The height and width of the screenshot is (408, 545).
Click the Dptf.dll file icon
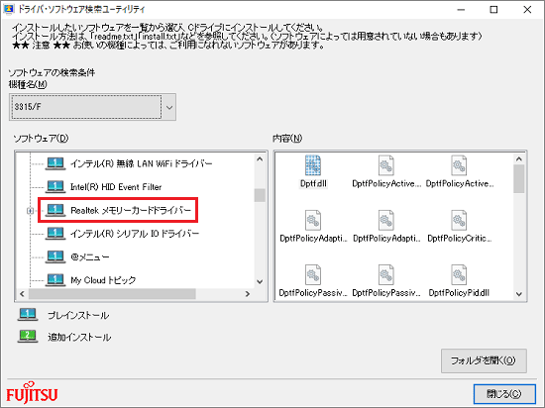313,165
